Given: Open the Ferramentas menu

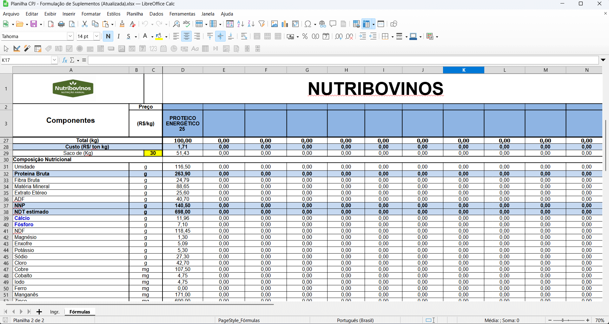Looking at the screenshot, I should pos(182,14).
